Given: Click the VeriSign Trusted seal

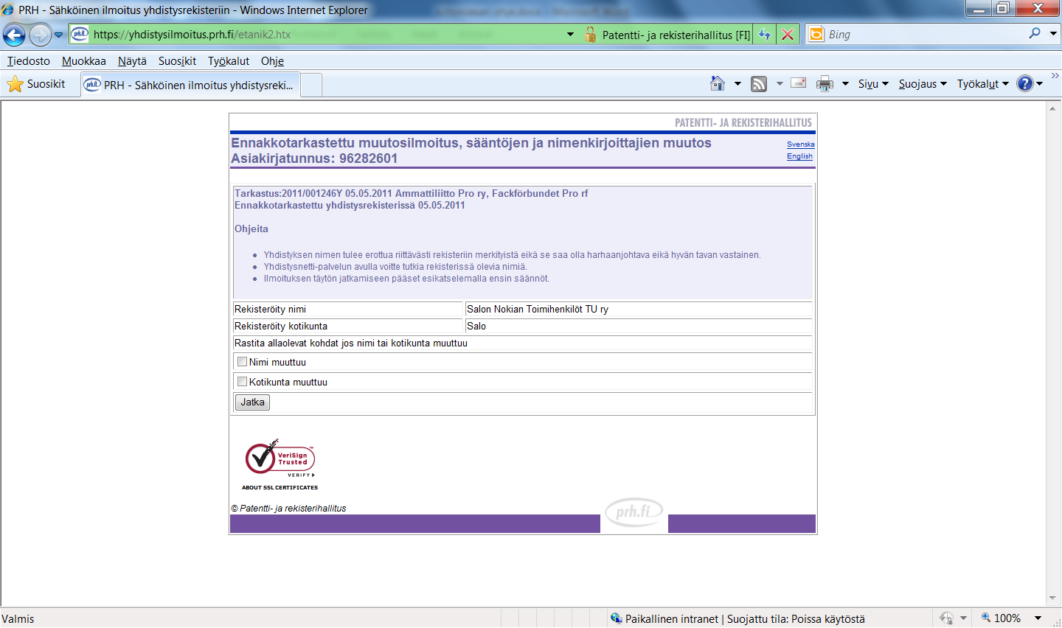Looking at the screenshot, I should [x=280, y=458].
